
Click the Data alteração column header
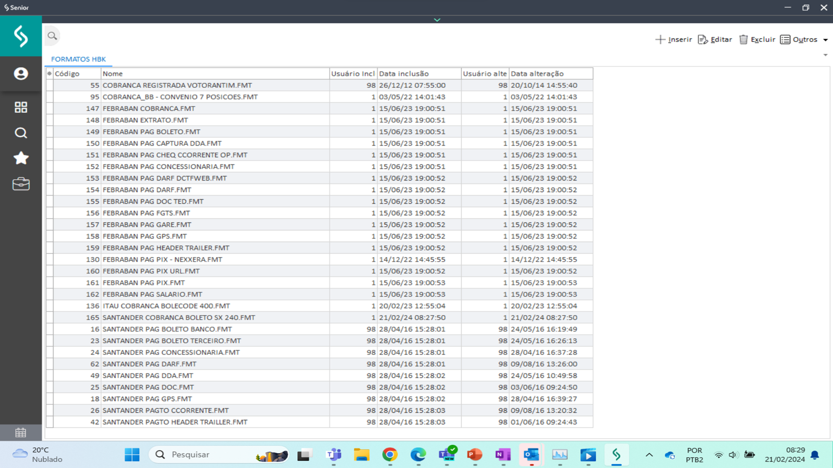[x=551, y=74]
